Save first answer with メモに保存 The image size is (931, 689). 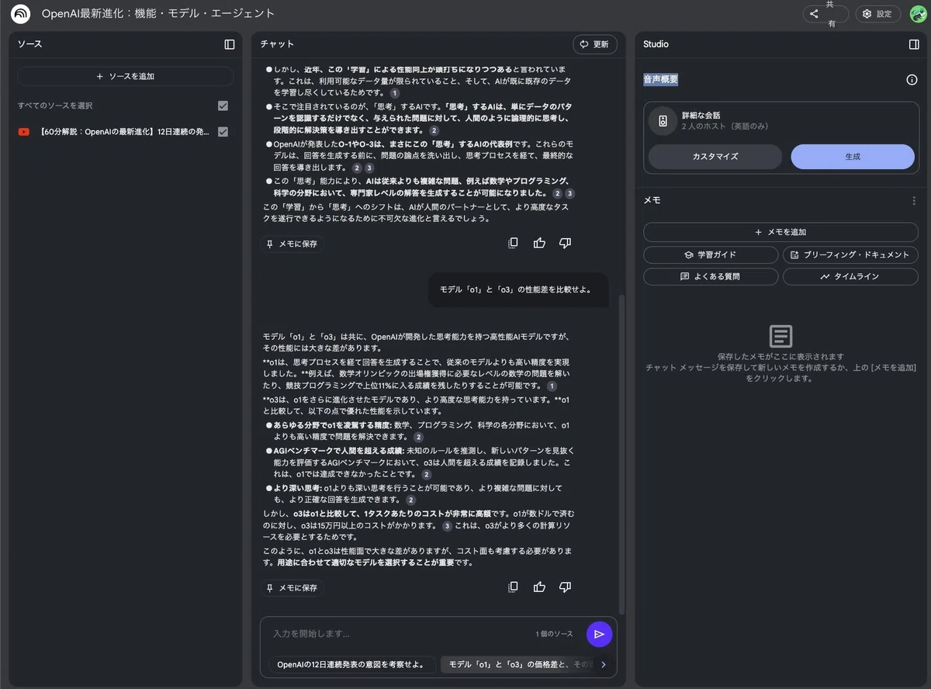292,244
